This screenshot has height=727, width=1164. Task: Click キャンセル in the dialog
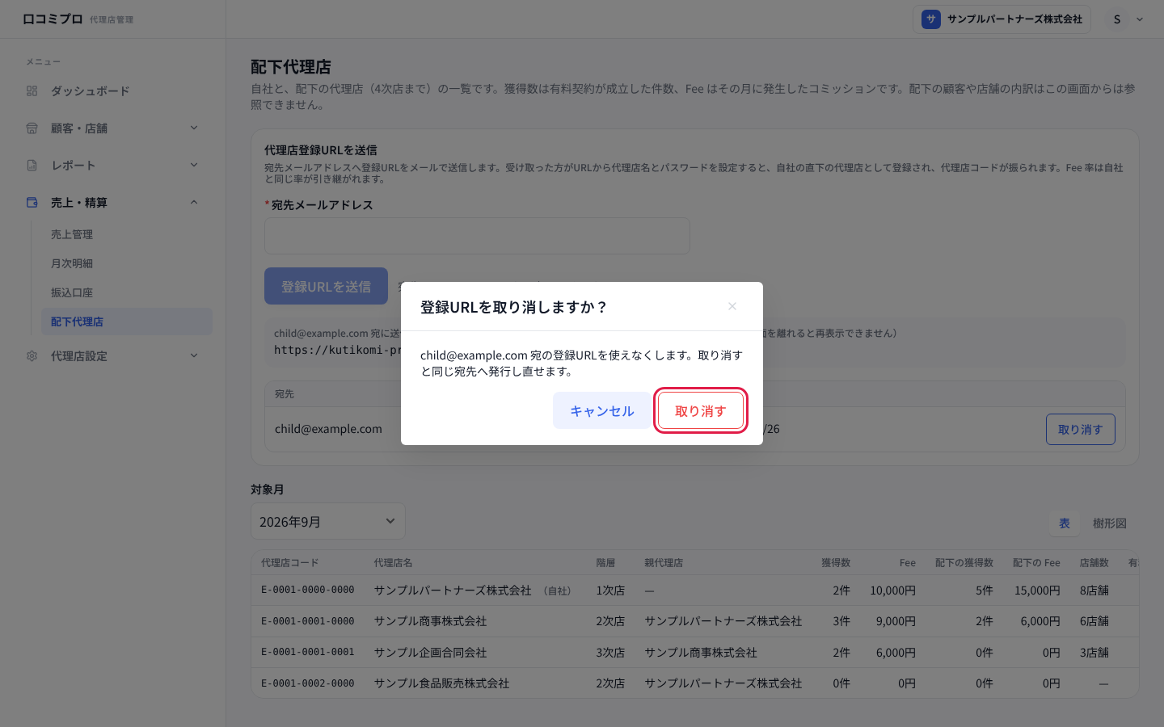point(602,411)
